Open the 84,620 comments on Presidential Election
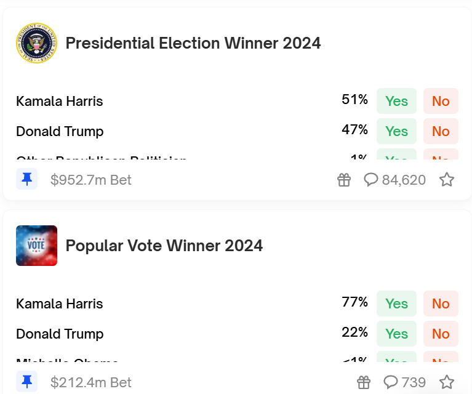472x394 pixels. (x=395, y=180)
